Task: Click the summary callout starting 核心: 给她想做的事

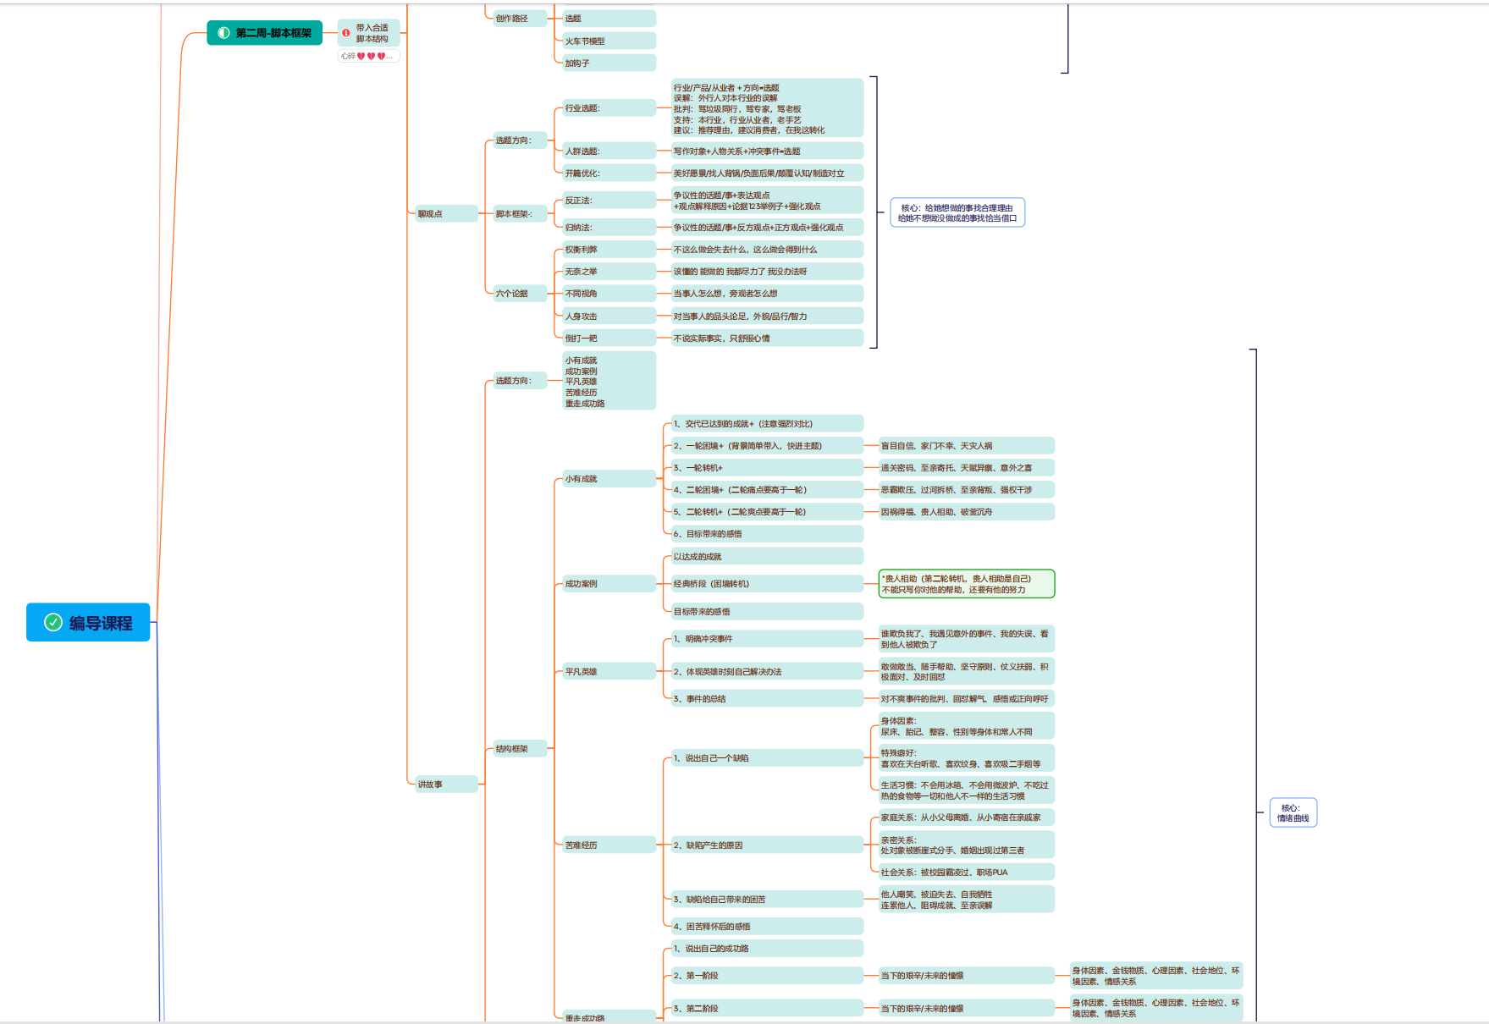Action: [x=957, y=212]
